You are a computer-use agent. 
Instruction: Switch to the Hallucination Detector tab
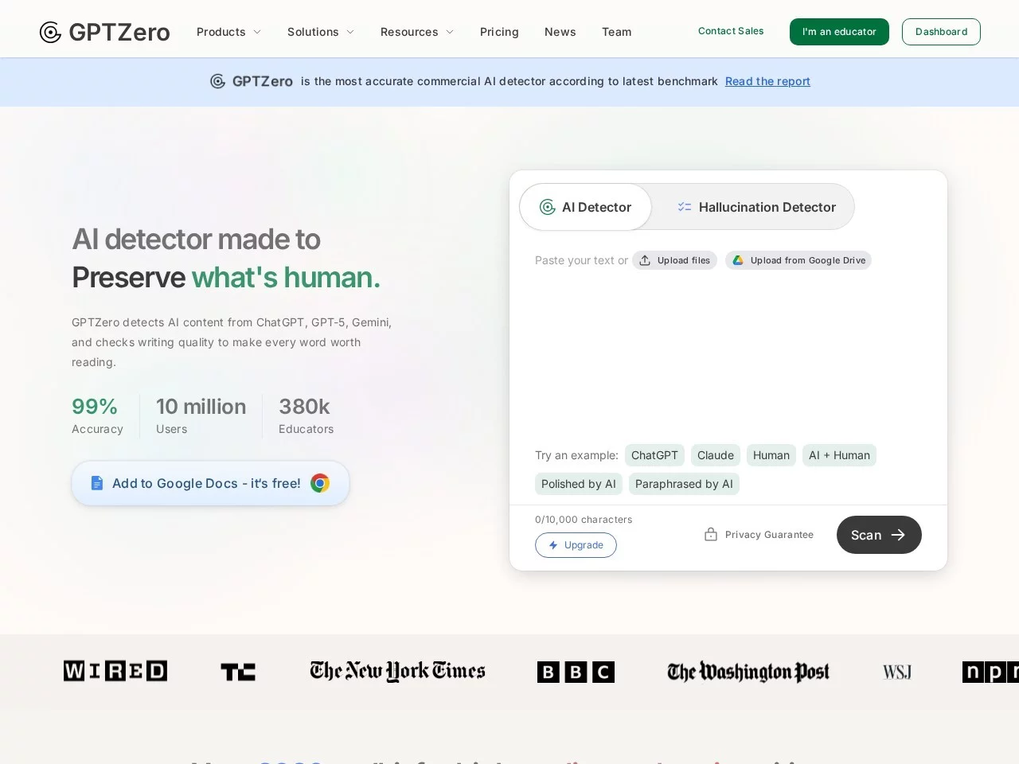tap(755, 207)
